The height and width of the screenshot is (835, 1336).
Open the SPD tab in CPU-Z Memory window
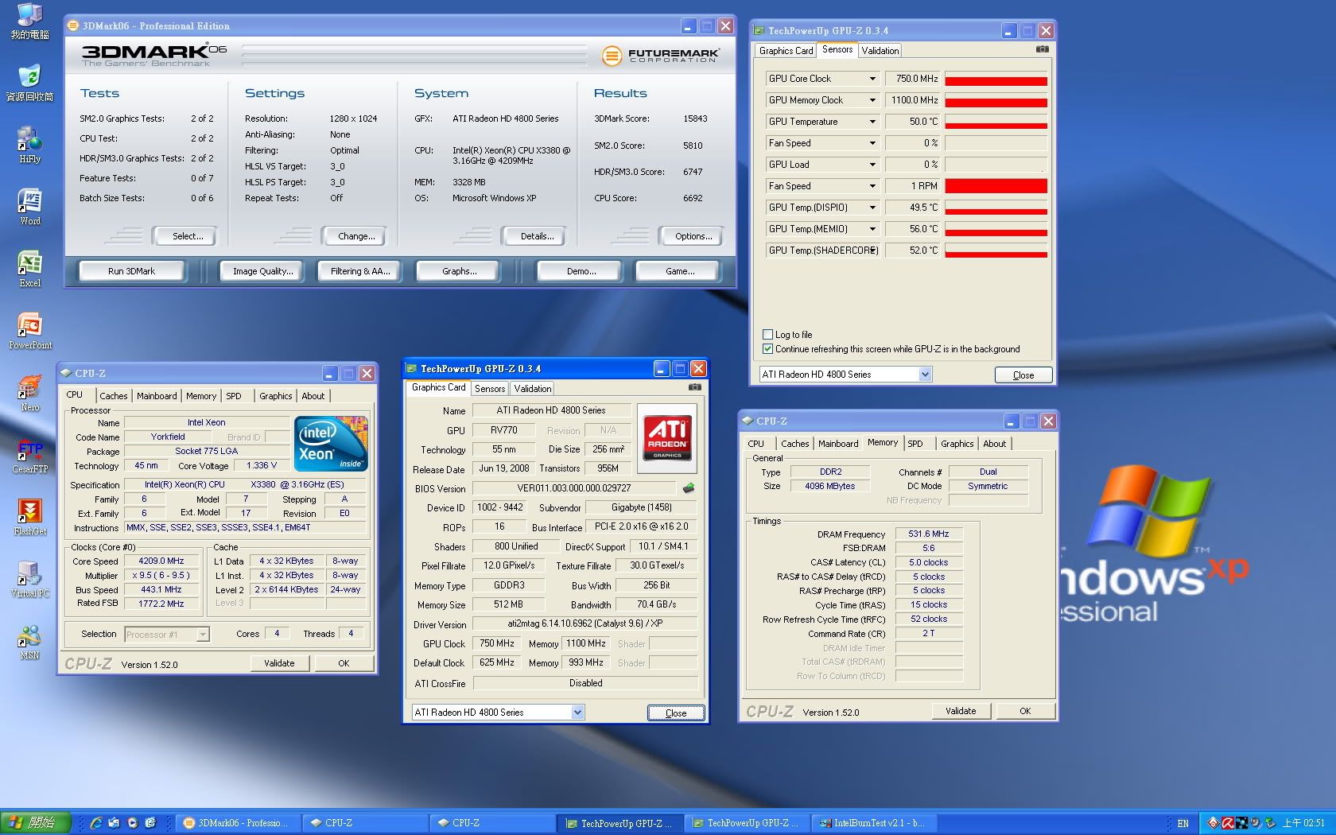tap(915, 443)
